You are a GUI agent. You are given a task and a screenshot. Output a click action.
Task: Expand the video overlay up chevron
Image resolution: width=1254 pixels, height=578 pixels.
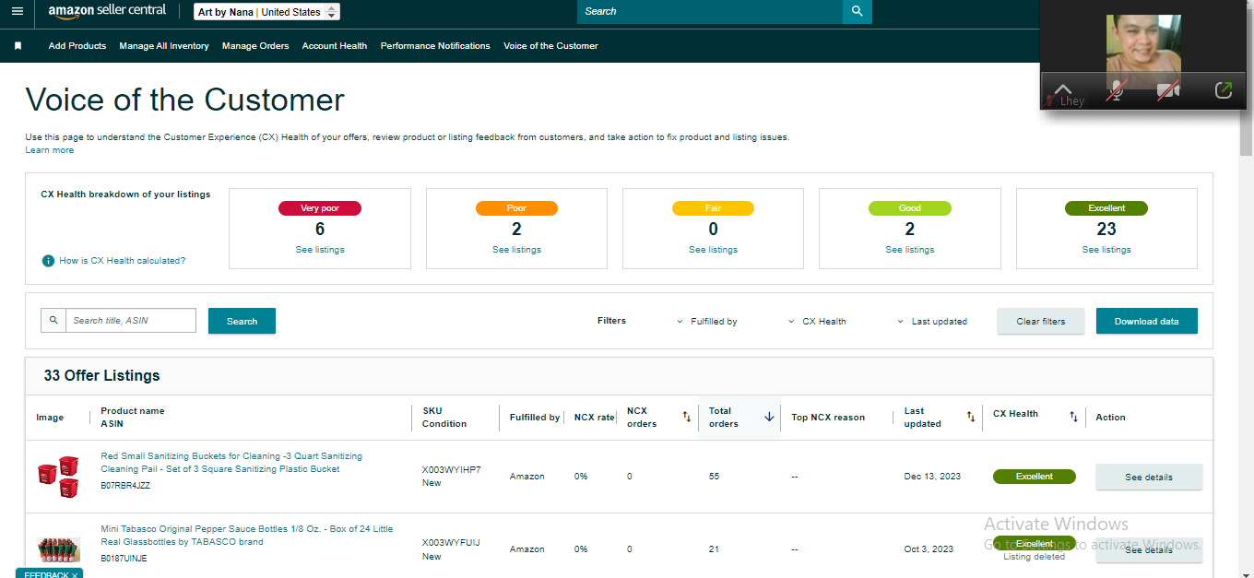[1063, 89]
